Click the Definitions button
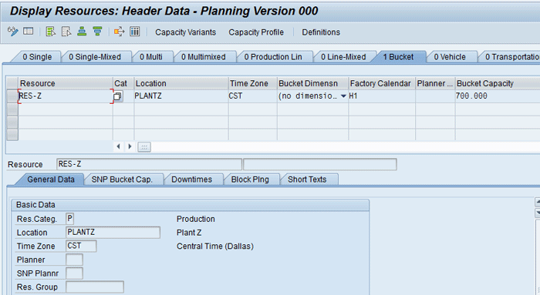 pyautogui.click(x=321, y=32)
